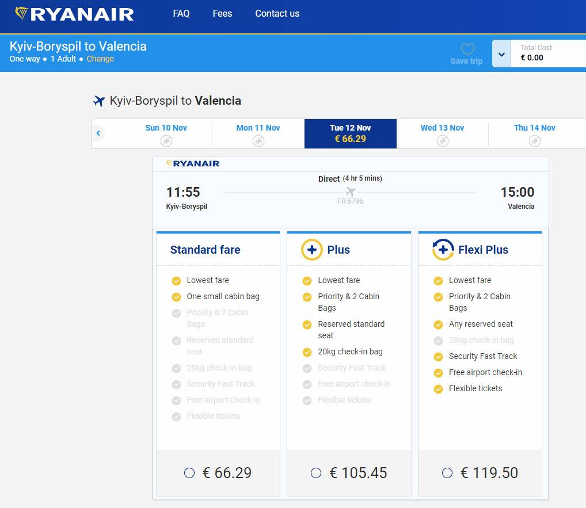This screenshot has height=508, width=586.
Task: Select the Standard fare € 66.29 radio button
Action: [189, 473]
